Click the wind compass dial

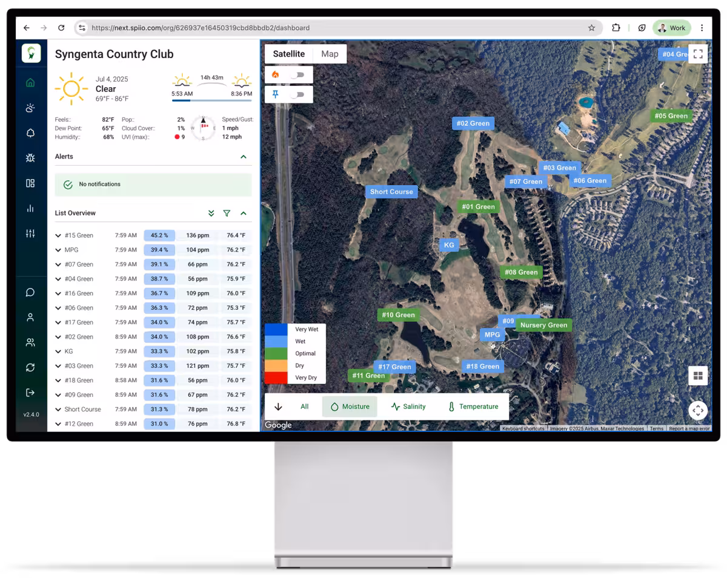point(203,128)
